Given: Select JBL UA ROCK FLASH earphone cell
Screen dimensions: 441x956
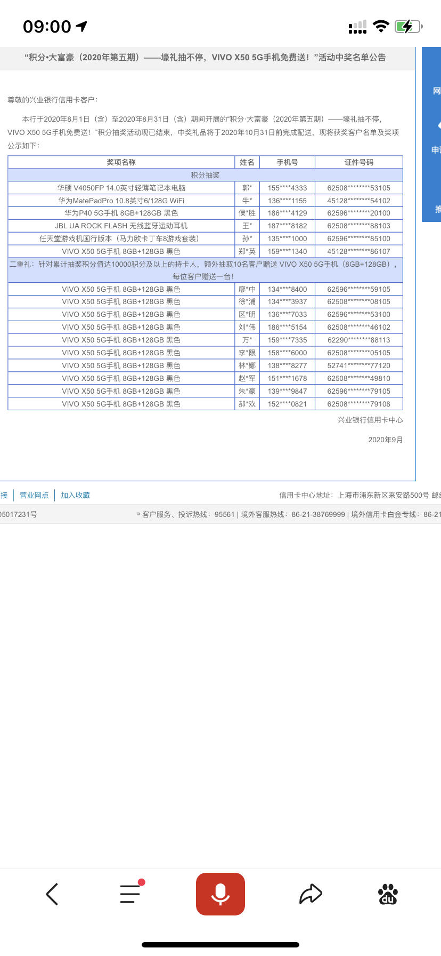Looking at the screenshot, I should [x=121, y=226].
